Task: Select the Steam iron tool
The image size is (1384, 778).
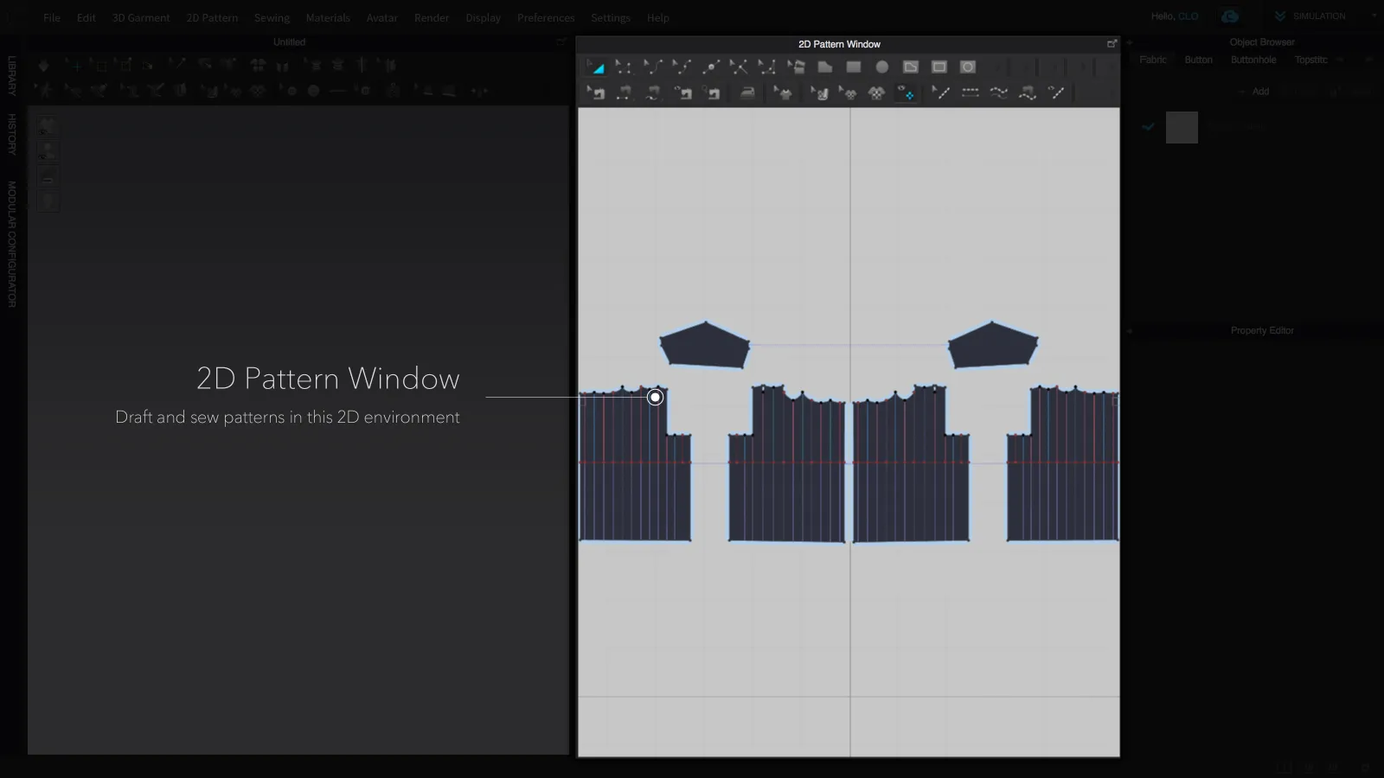Action: (x=747, y=92)
